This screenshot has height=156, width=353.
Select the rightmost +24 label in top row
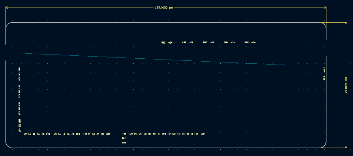click(x=253, y=42)
